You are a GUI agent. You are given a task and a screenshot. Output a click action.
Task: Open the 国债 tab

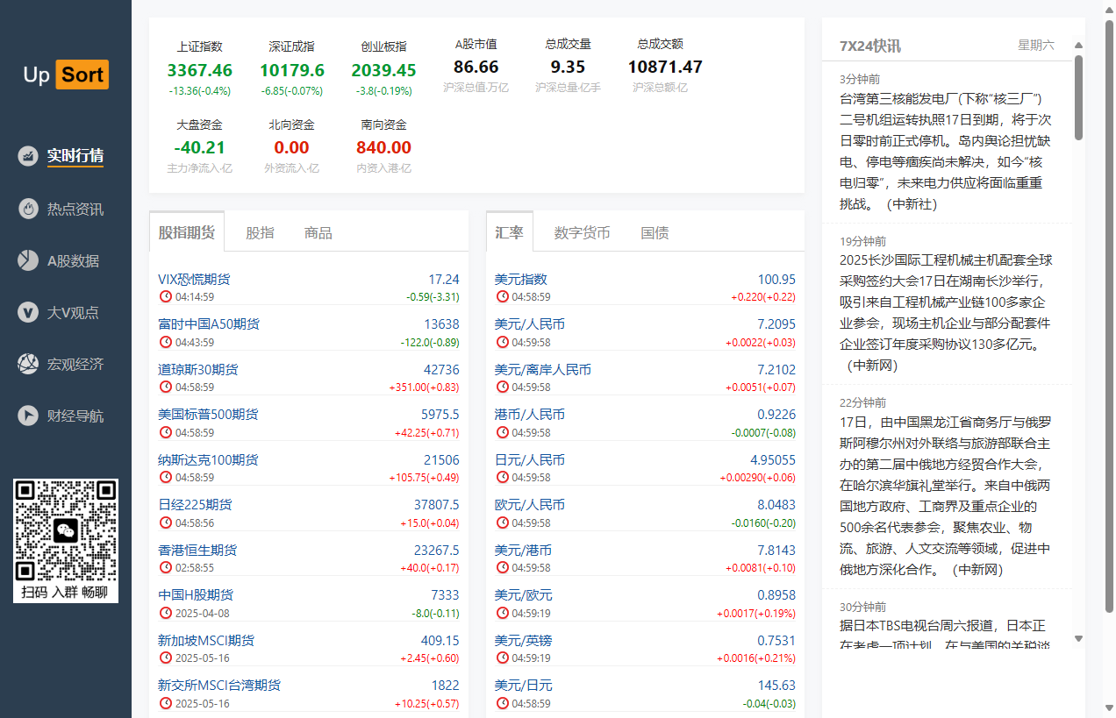click(x=655, y=232)
